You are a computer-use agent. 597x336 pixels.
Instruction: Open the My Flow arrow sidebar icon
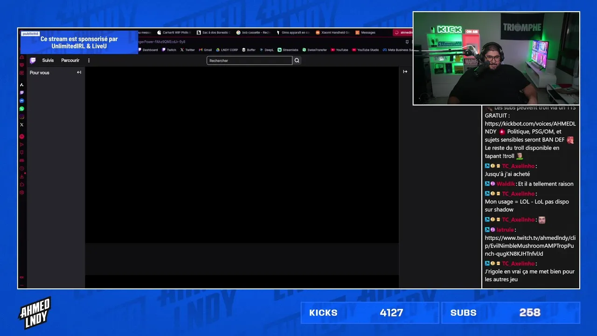click(x=22, y=145)
